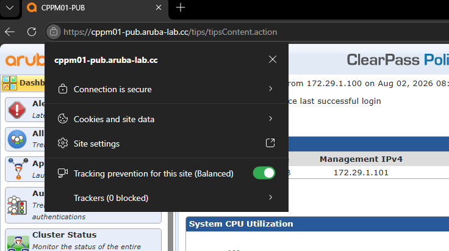Viewport: 449px width, 251px height.
Task: Expand Trackers (0 blocked) list
Action: [x=167, y=198]
